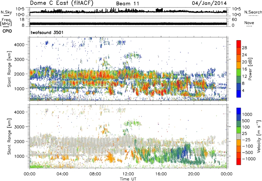Click the '4000' range tick of the power panel
This screenshot has height=181, width=262.
19,45
